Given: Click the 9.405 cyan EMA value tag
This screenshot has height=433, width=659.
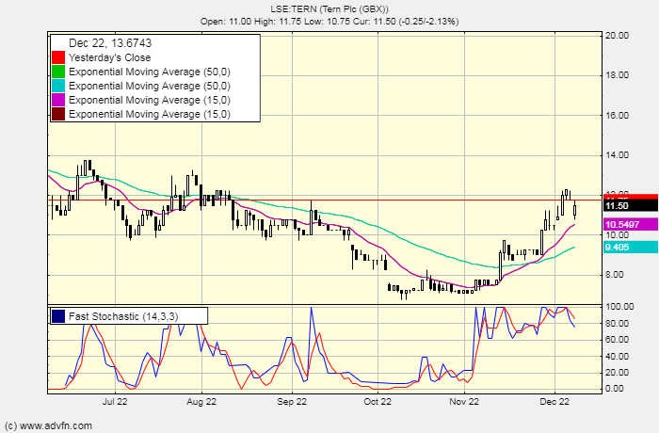Looking at the screenshot, I should pos(631,248).
